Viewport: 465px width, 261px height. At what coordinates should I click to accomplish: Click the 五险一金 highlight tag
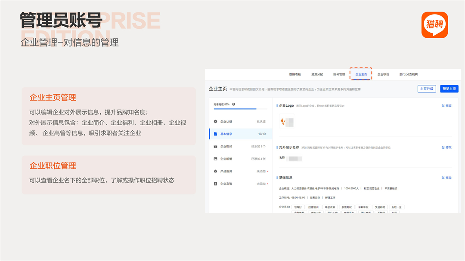(397, 207)
